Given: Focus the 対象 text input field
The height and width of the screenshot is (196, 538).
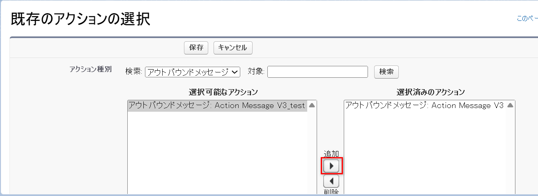Looking at the screenshot, I should click(317, 72).
